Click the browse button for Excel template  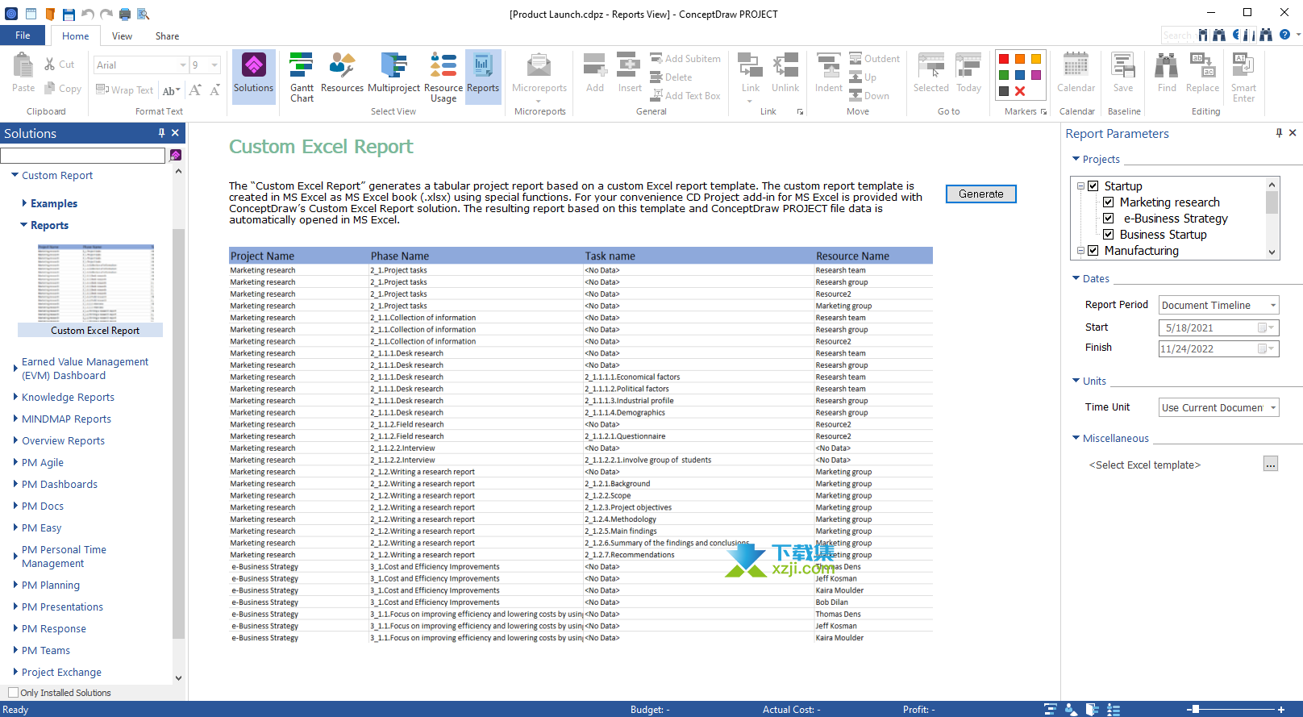click(x=1271, y=464)
